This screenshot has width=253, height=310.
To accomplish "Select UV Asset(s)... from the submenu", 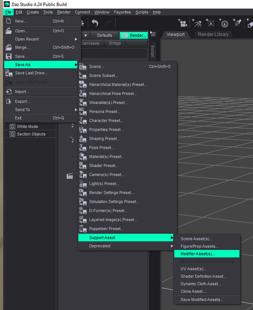I will pos(207,269).
